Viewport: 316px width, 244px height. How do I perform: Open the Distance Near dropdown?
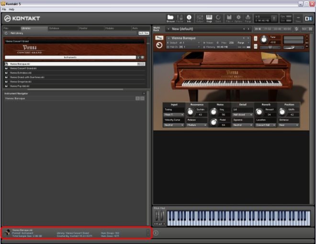click(289, 125)
